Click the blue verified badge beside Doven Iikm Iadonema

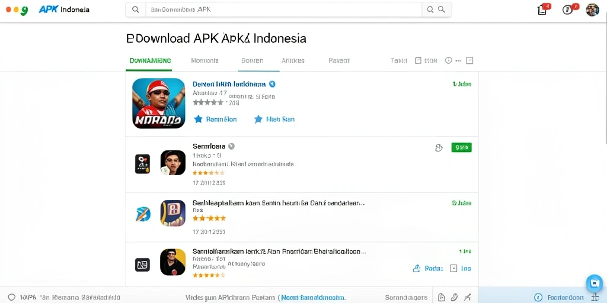click(x=272, y=84)
